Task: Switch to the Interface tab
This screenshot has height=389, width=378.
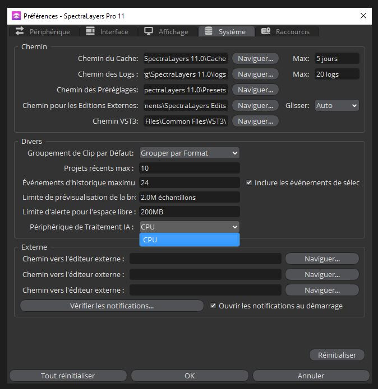Action: coord(109,31)
